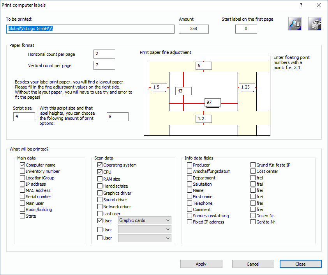Click the Close button at the bottom
This screenshot has height=275, width=328.
(x=300, y=264)
